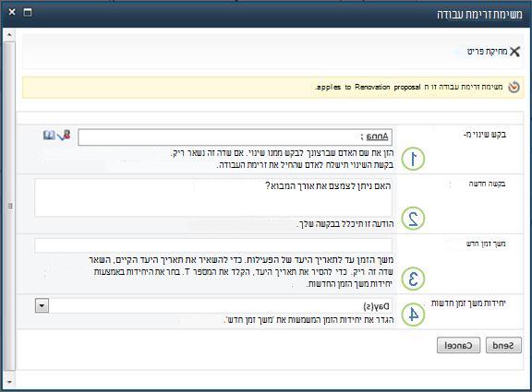Viewport: 532px width, 392px height.
Task: Click the vertical scrollbar thumb
Action: click(9, 206)
